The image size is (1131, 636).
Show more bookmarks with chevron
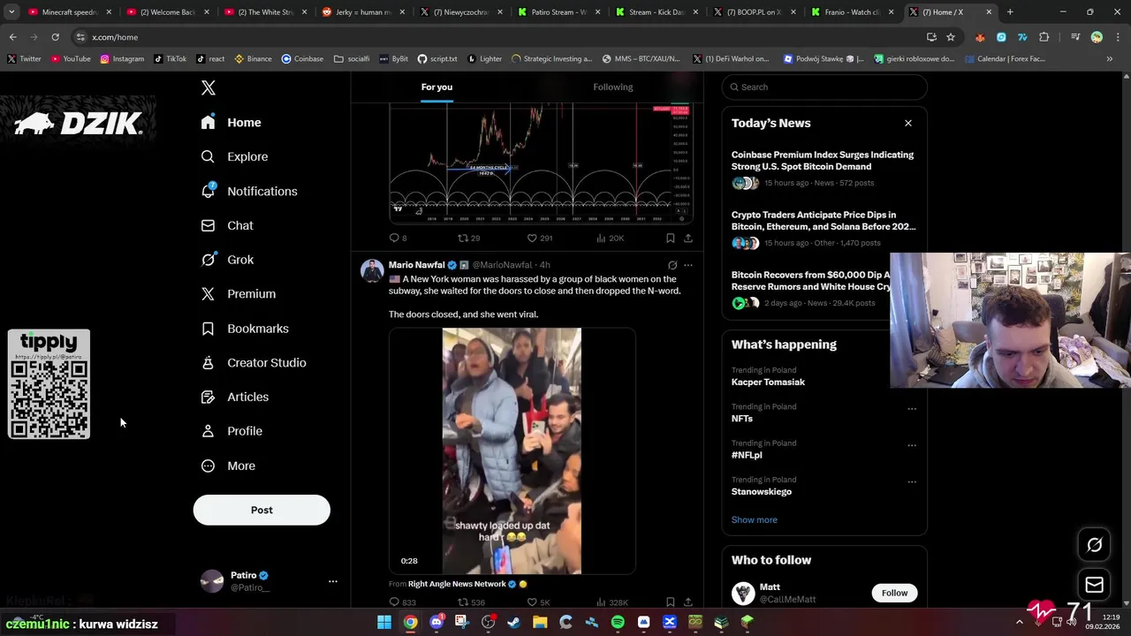coord(1109,59)
